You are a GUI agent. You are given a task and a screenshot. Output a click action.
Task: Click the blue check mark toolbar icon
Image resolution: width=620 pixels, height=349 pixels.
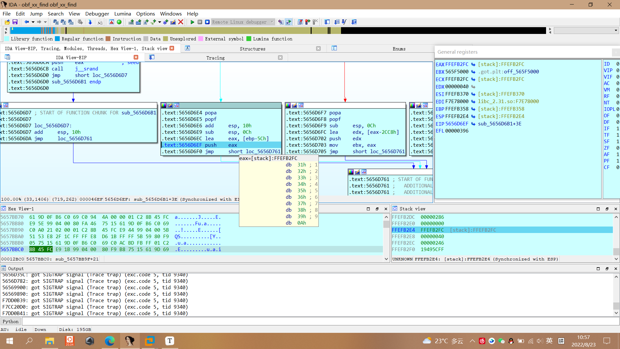coord(344,22)
